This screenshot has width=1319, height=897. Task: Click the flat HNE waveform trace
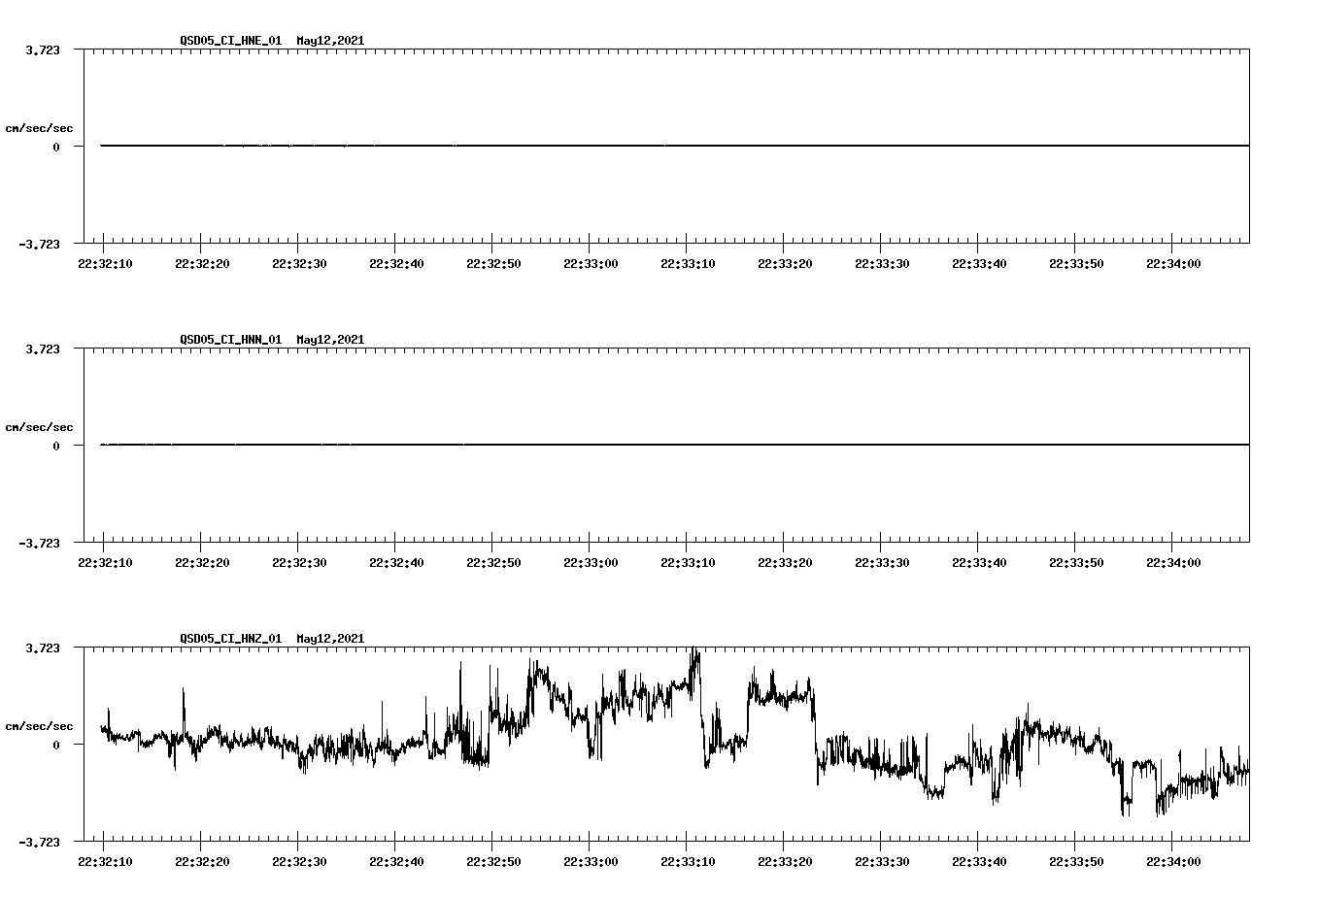pyautogui.click(x=583, y=145)
